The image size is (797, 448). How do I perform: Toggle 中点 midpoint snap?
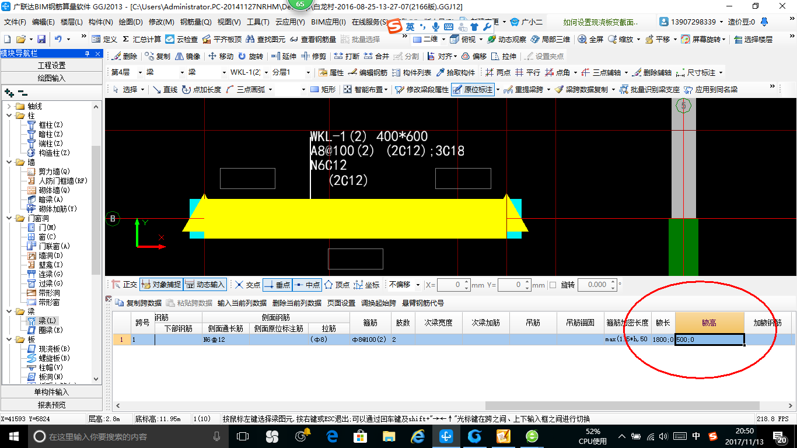[307, 285]
